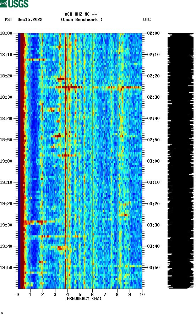
Task: Click the 18:00 PST time label
Action: pos(6,33)
